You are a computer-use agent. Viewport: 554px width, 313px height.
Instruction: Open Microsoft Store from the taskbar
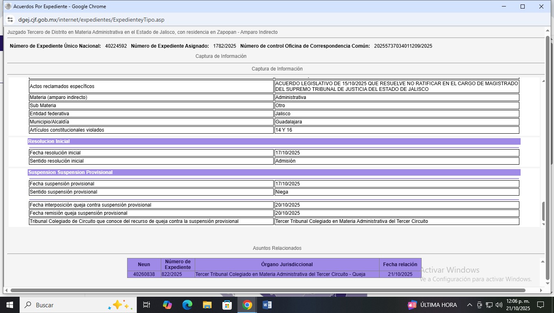click(x=227, y=305)
